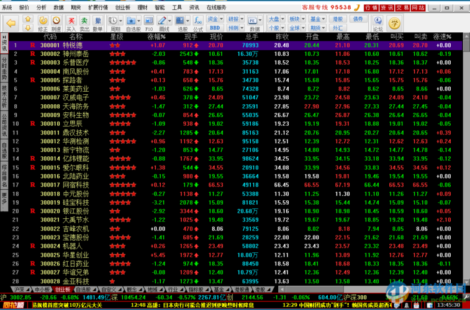Screen dimensions: 470x310
Task: Click the down arrow navigation icon
Action: coord(28,27)
